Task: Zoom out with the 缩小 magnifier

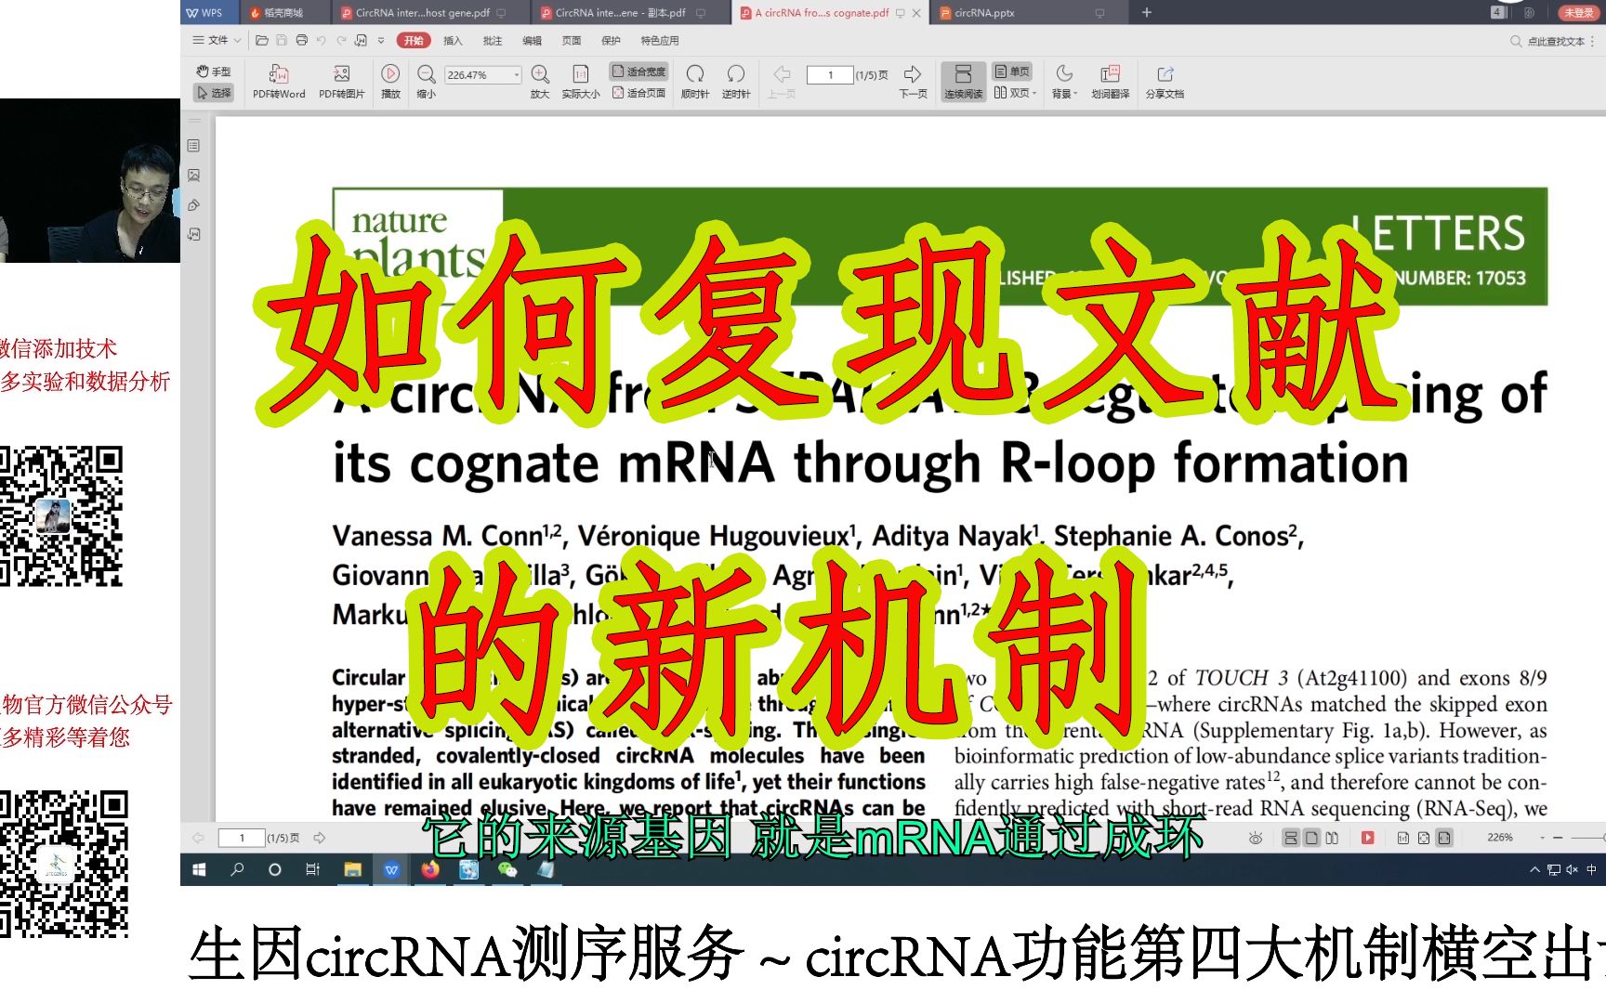Action: point(427,82)
